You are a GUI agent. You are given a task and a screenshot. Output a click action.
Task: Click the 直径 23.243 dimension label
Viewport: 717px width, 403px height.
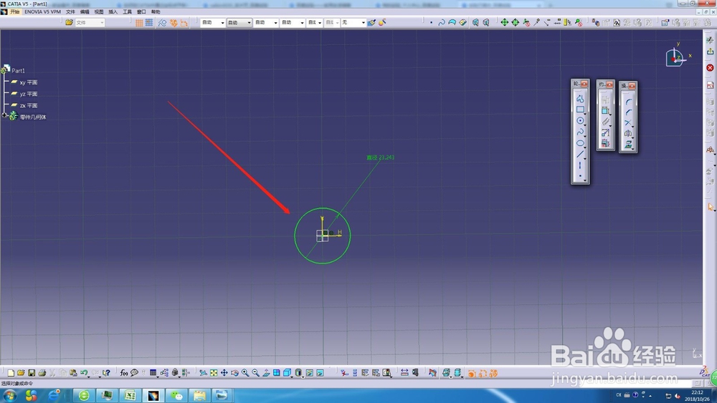pyautogui.click(x=380, y=157)
